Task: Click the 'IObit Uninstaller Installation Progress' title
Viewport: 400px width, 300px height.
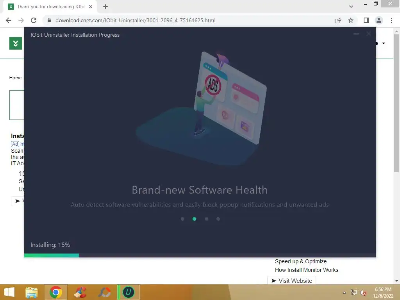Action: pos(75,35)
